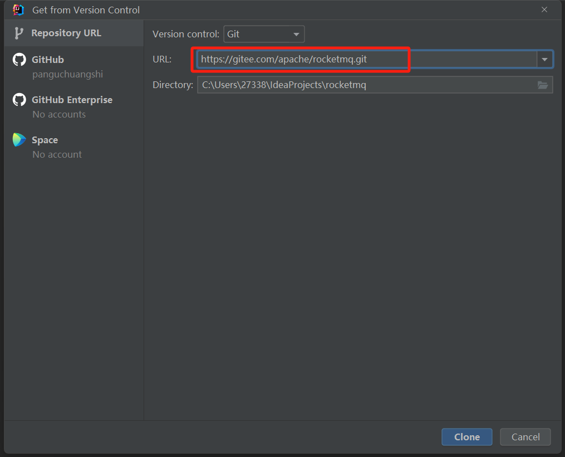Click the IntelliJ IDEA logo in title bar

pos(18,9)
